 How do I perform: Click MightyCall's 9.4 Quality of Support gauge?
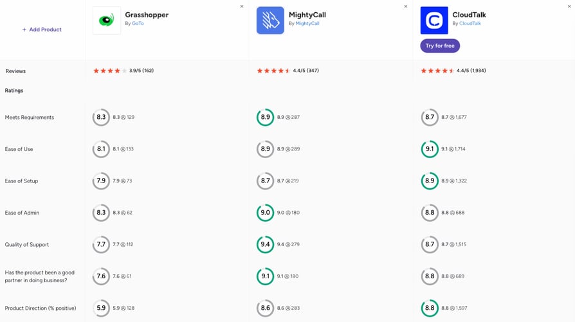tap(265, 244)
